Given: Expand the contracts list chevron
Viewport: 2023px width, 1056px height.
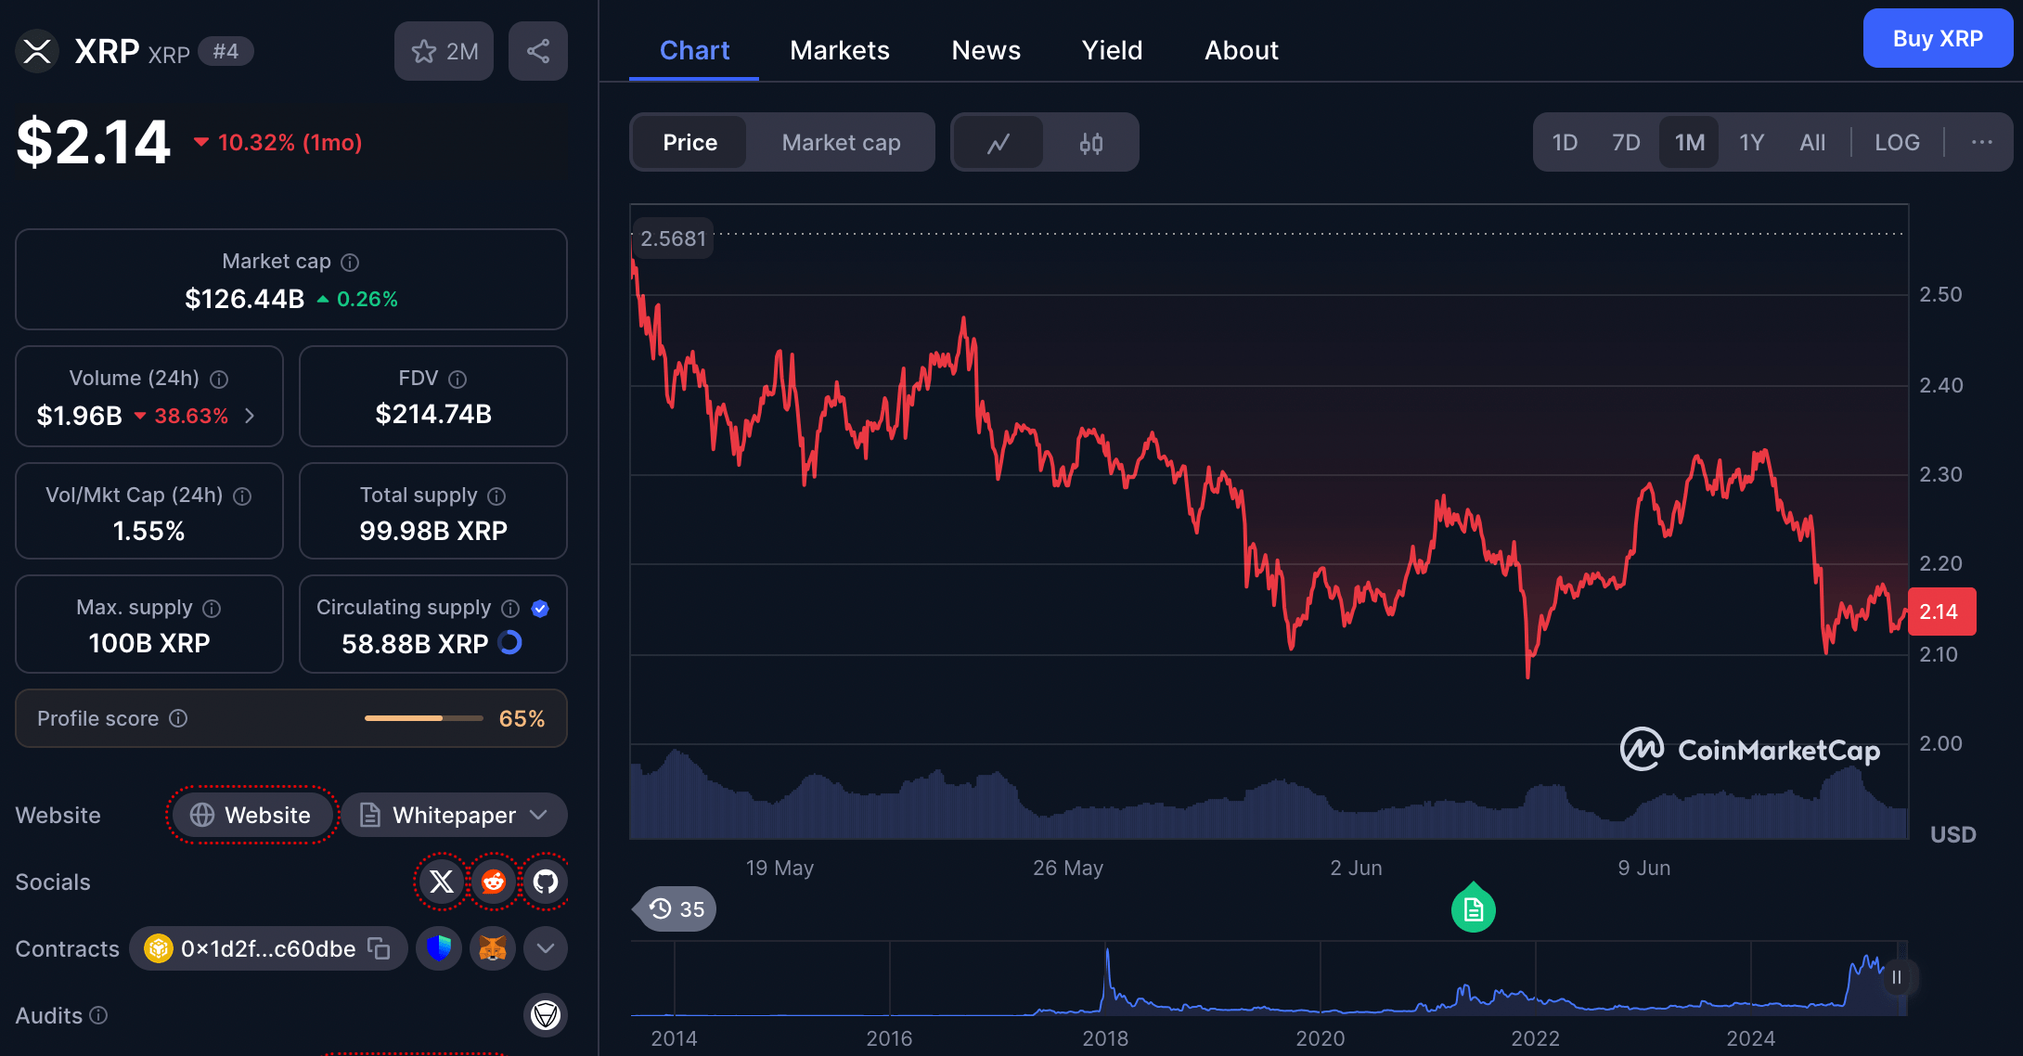Looking at the screenshot, I should (545, 948).
